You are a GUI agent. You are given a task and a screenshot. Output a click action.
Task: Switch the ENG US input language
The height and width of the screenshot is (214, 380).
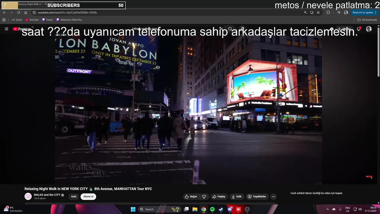coord(348,209)
